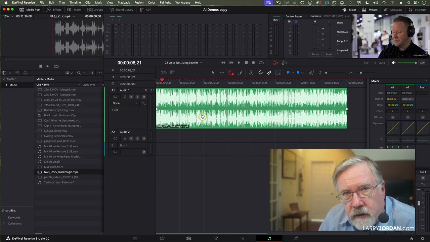Viewport: 430px width, 242px height.
Task: Start recording with the record button
Action: pos(253,63)
